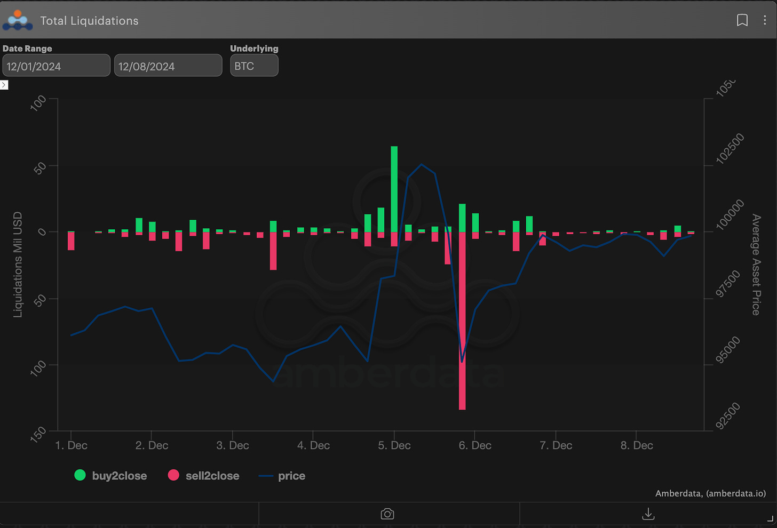The height and width of the screenshot is (528, 777).
Task: Click the 2. Dec axis label
Action: coord(152,445)
